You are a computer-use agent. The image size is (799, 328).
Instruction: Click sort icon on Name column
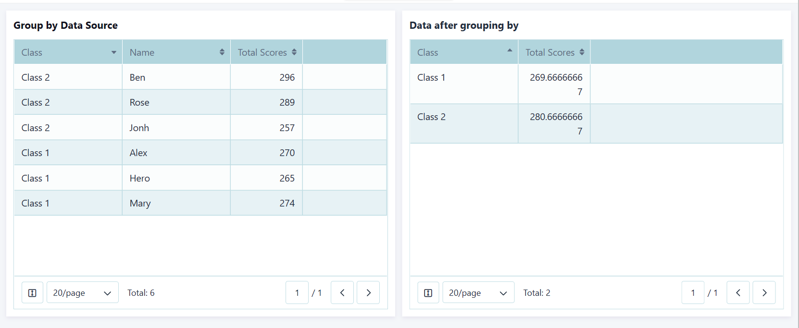point(222,52)
